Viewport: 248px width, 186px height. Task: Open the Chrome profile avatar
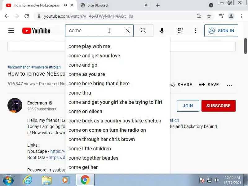pos(231,16)
